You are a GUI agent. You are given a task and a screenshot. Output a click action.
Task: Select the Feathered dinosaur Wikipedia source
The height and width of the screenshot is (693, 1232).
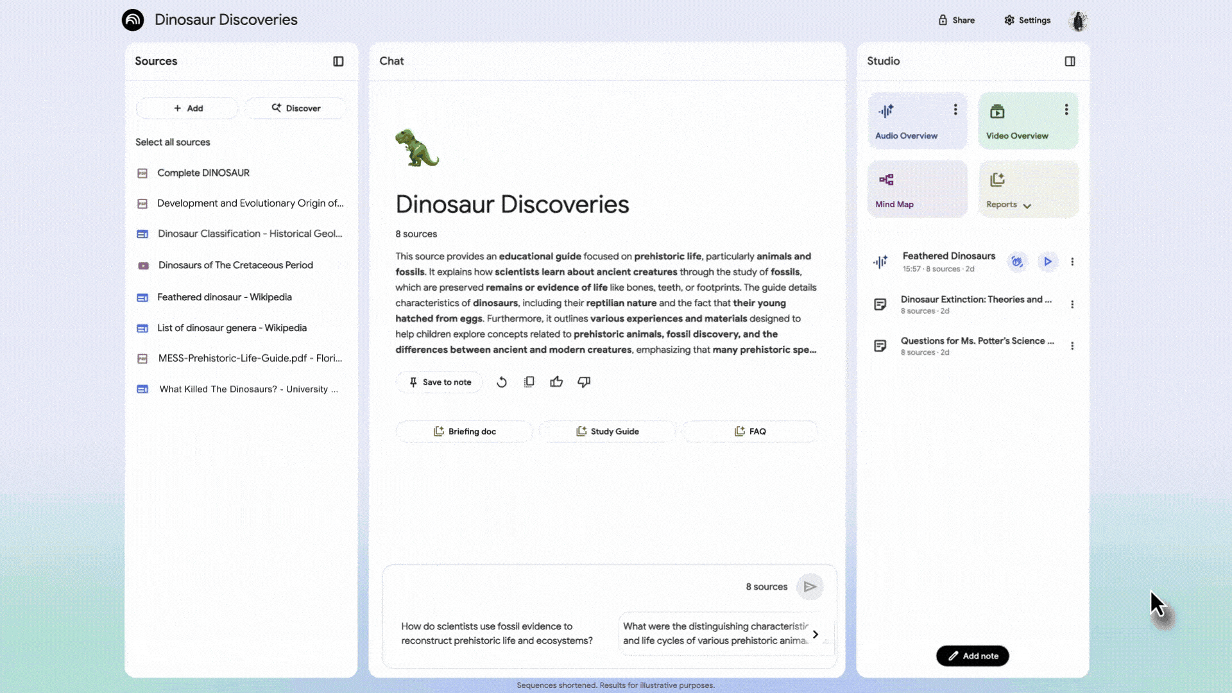224,297
